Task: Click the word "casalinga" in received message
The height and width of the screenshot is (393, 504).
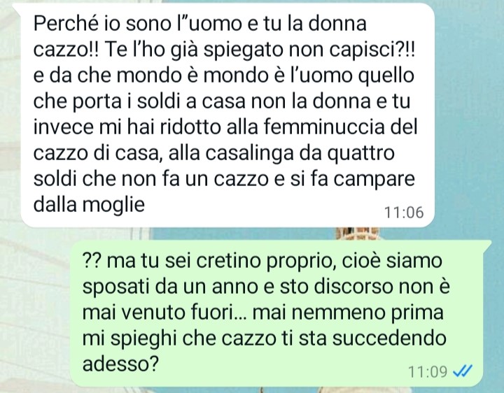Action: coord(249,153)
